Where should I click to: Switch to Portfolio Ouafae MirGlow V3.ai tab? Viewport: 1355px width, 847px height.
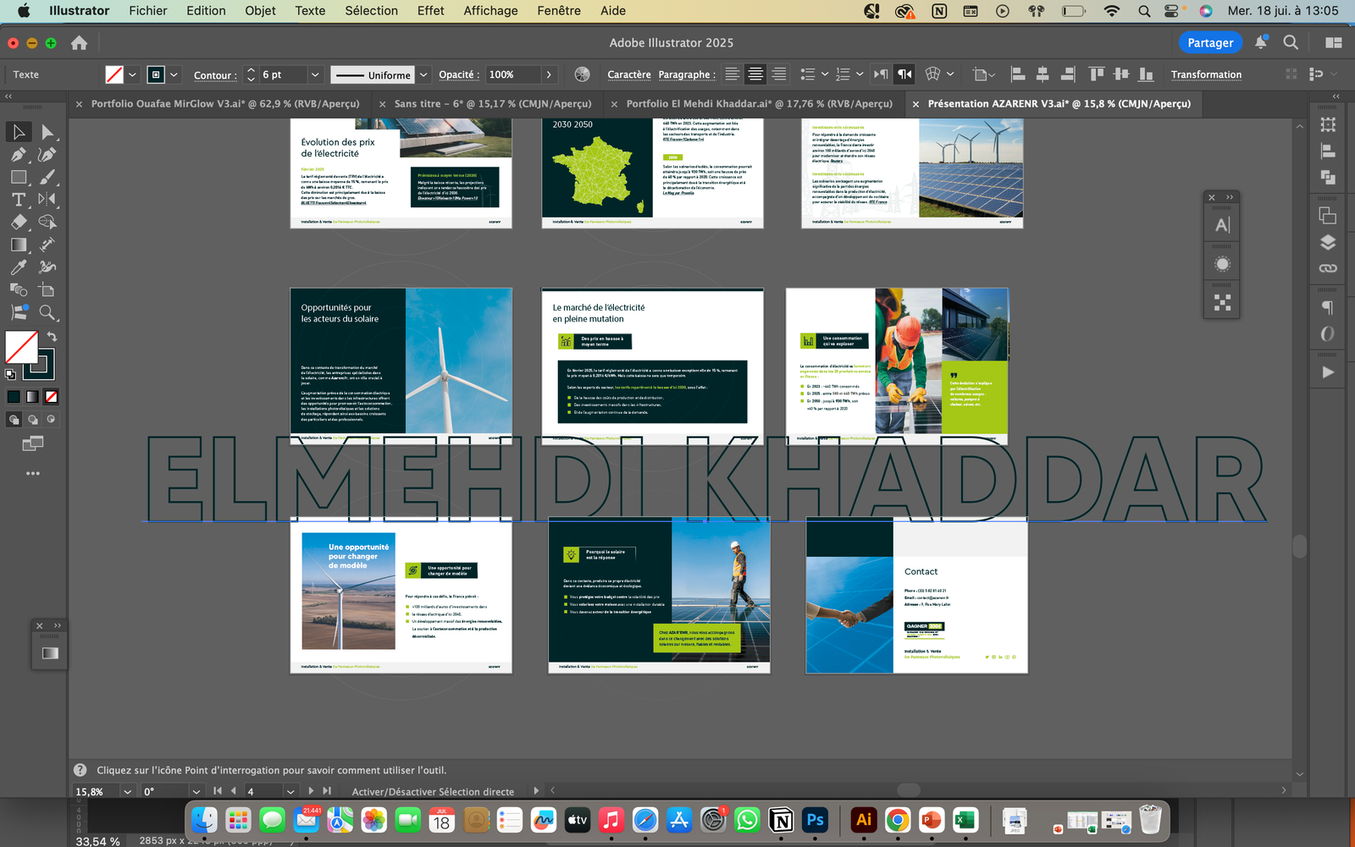pos(224,104)
